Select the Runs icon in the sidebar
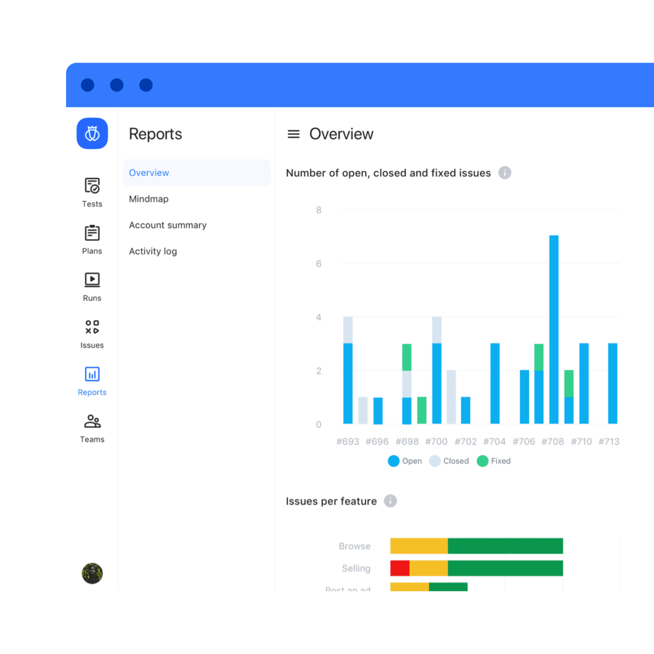The image size is (654, 654). (92, 279)
